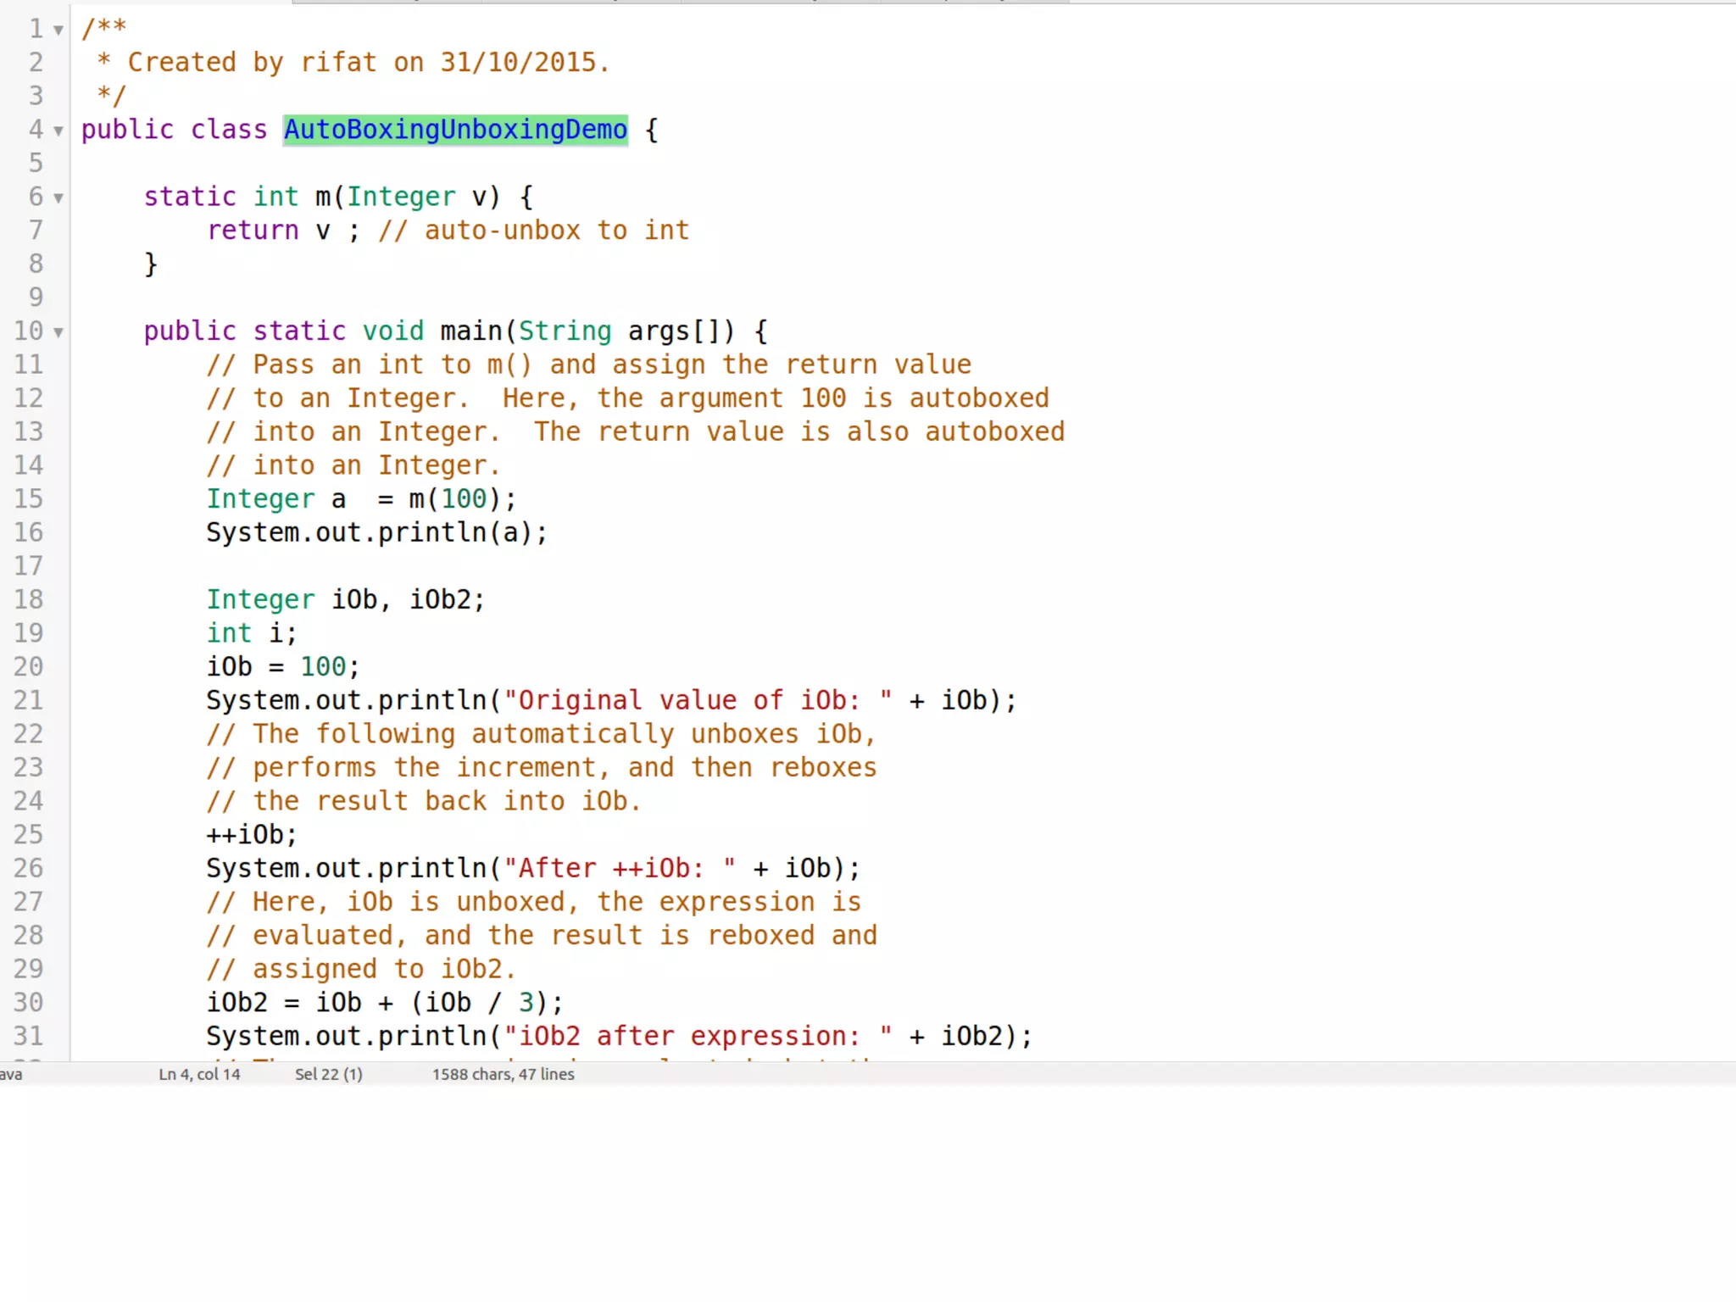
Task: Click line number 30 in the gutter
Action: (28, 1002)
